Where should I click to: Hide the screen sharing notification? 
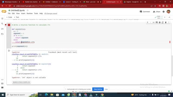106,89
